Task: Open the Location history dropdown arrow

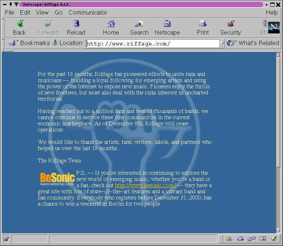Action: [x=222, y=43]
